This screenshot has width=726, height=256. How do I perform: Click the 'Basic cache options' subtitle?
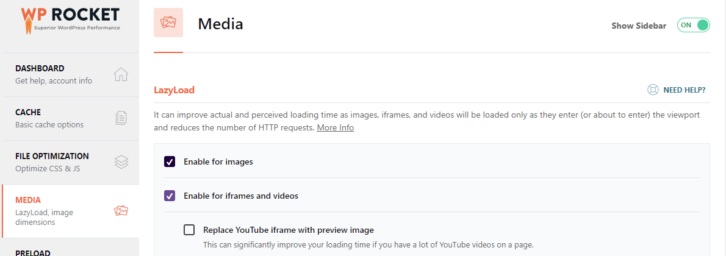click(x=49, y=125)
